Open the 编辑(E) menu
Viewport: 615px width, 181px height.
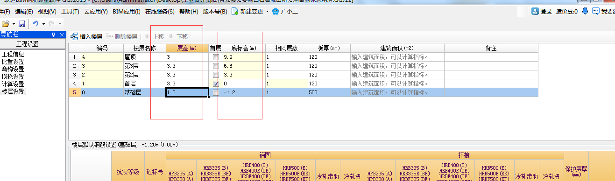24,11
